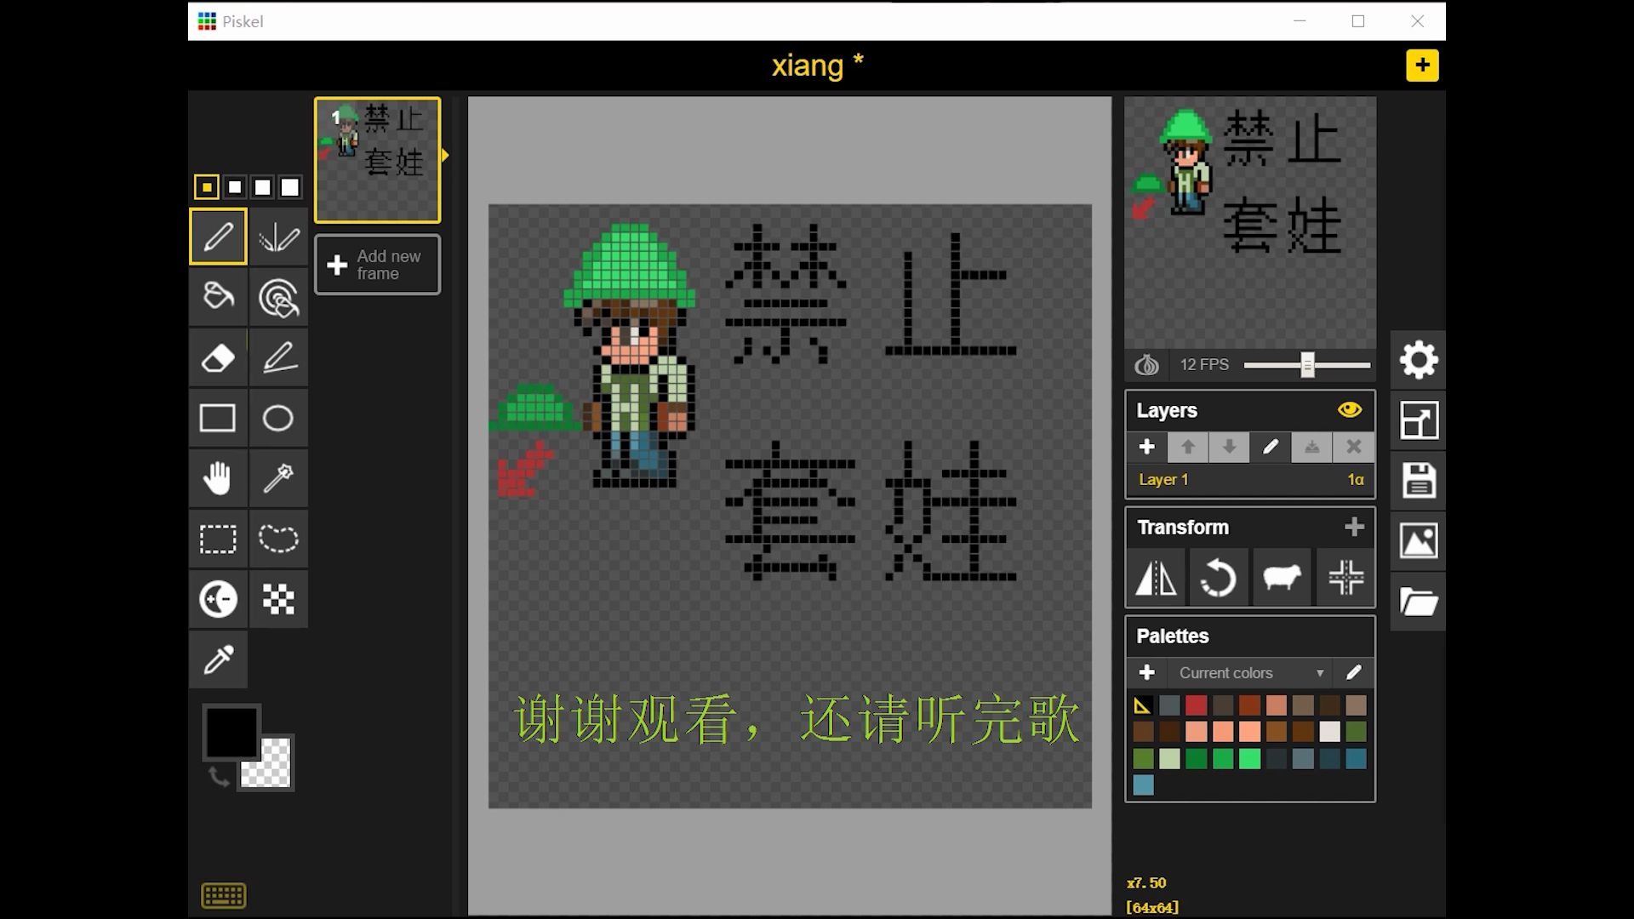Screen dimensions: 1634x919
Task: Toggle onion skin in preview
Action: 1146,365
